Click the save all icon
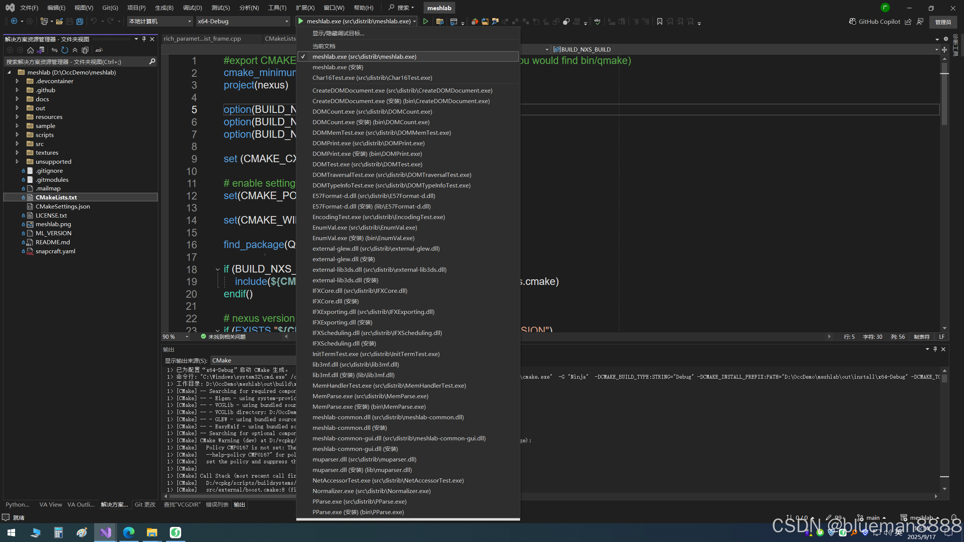The width and height of the screenshot is (964, 542). [x=79, y=21]
